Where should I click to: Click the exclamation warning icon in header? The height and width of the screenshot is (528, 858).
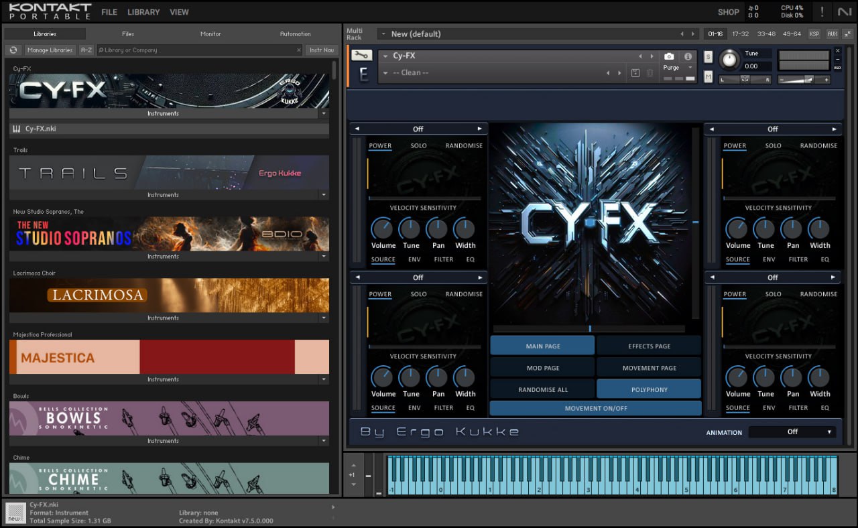(822, 11)
